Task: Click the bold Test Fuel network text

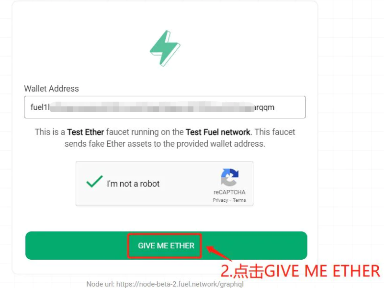Action: point(218,132)
